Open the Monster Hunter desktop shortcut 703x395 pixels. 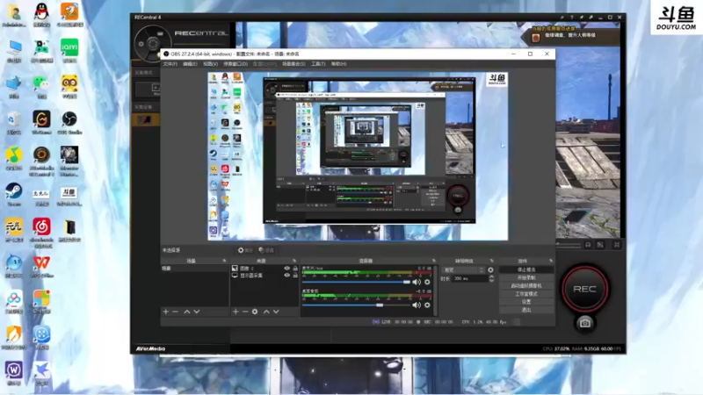click(69, 161)
